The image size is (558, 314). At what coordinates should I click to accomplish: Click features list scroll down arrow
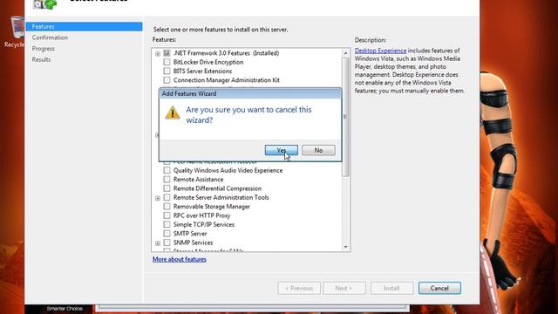tap(345, 247)
